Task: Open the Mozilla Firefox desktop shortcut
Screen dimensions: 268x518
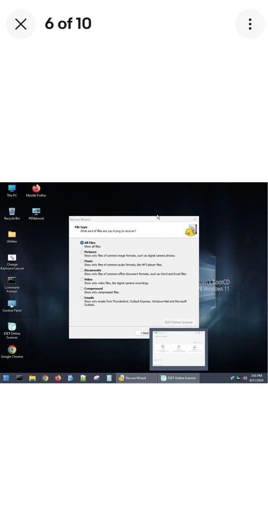Action: coord(36,191)
